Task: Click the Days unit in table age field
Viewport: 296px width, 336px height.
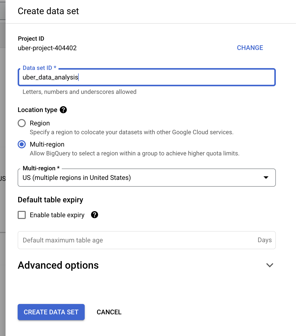Action: pos(264,240)
